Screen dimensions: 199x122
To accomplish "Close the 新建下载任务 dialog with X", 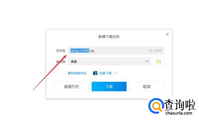I will point(167,34).
